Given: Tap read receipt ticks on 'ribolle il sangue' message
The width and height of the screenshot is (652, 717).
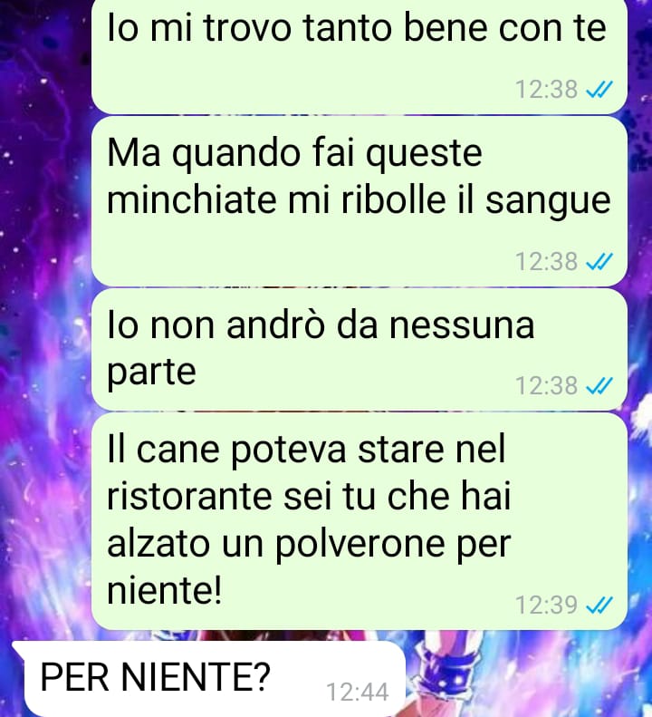Looking at the screenshot, I should [x=599, y=262].
